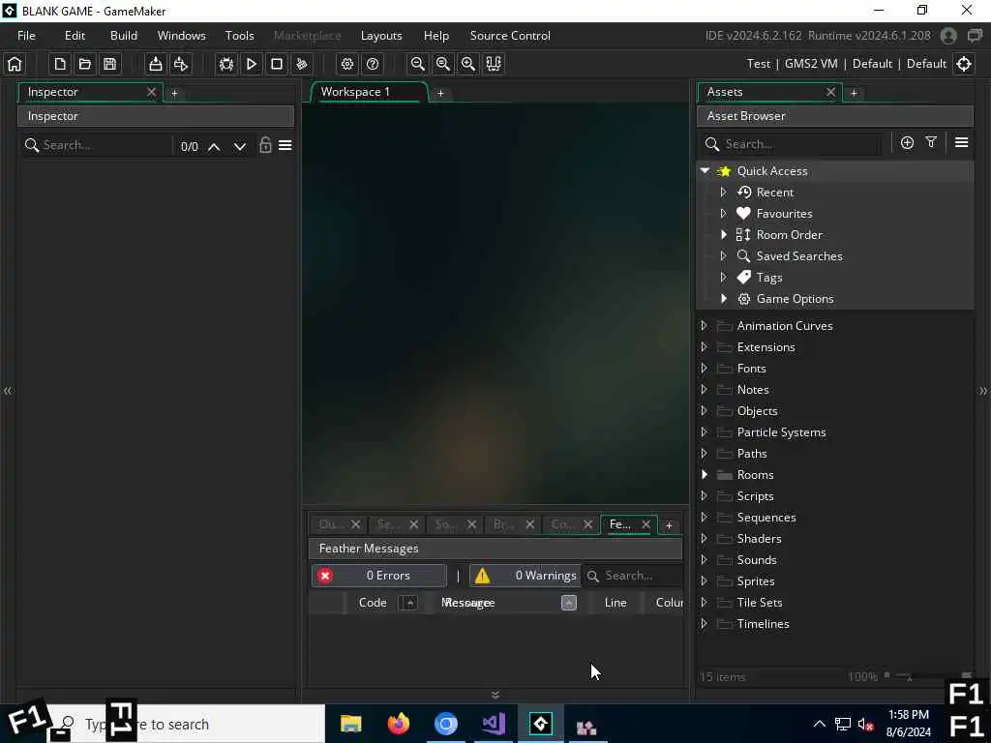The width and height of the screenshot is (991, 743).
Task: Click GMS2 VM output setting
Action: pyautogui.click(x=811, y=64)
